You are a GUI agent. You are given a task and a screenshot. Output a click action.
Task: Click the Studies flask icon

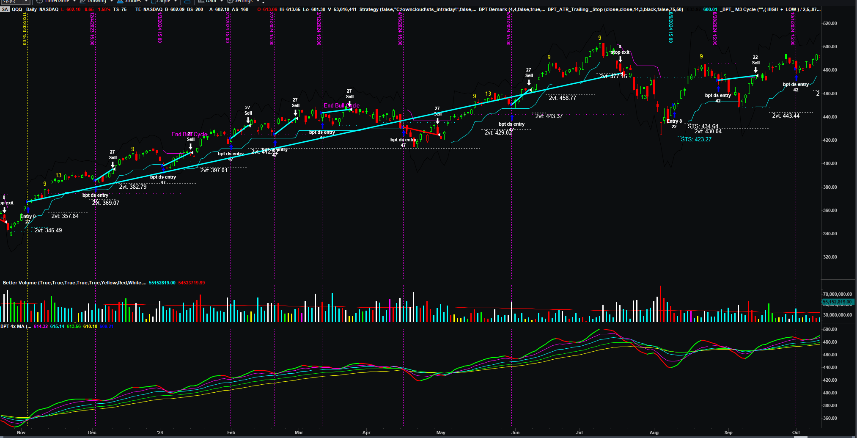point(120,1)
